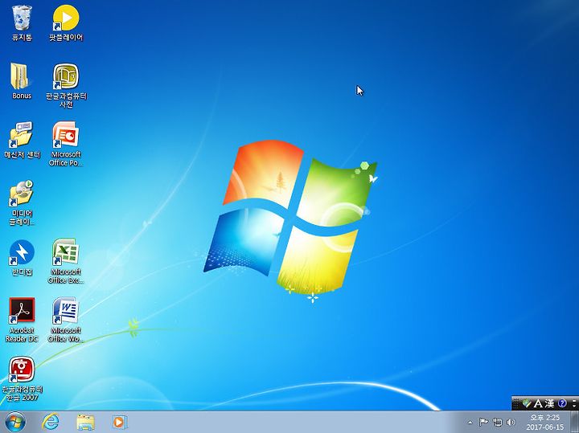Select the PotPlayer (팟플레이어) desktop shortcut
Viewport: 579px width, 433px height.
66,22
